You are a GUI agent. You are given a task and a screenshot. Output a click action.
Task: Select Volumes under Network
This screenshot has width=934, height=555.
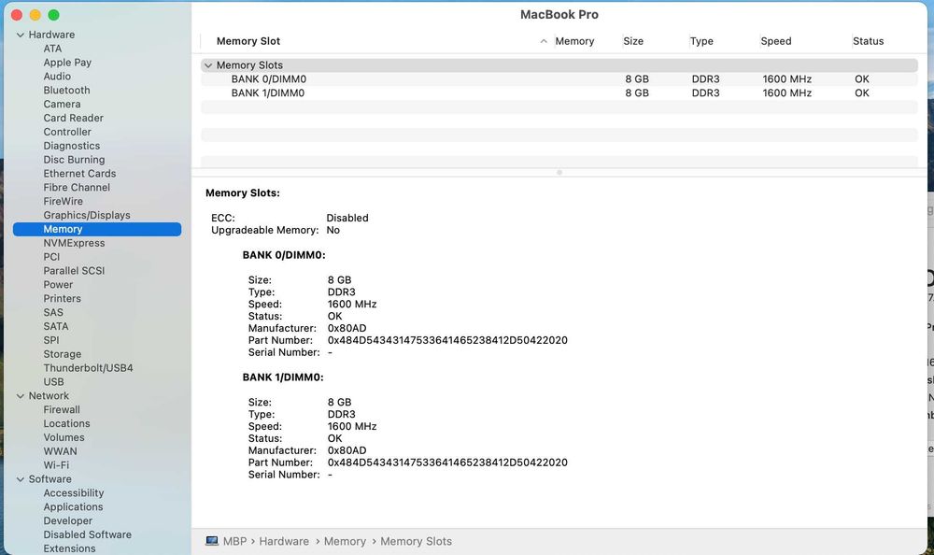click(x=64, y=437)
